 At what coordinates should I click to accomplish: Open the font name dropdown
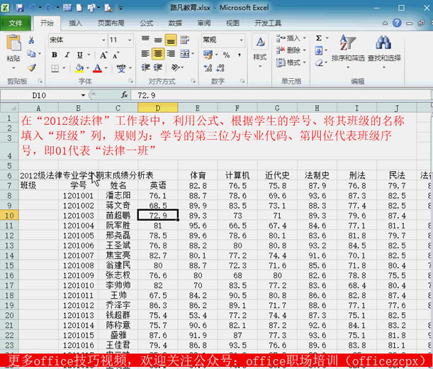(x=104, y=40)
